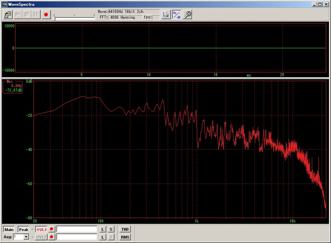The height and width of the screenshot is (243, 331).
Task: Click the 10k frequency axis label
Action: (x=293, y=221)
